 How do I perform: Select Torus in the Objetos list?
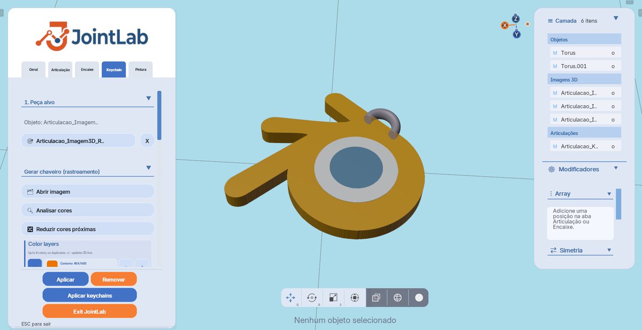586,53
